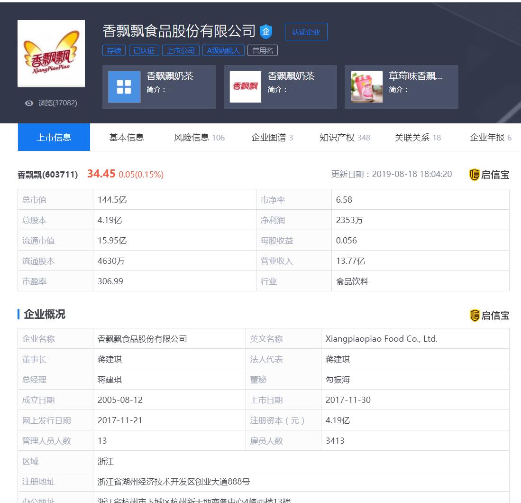This screenshot has height=503, width=521.
Task: Click the 启信宝 badge in the 企业概况 section
Action: coord(489,315)
